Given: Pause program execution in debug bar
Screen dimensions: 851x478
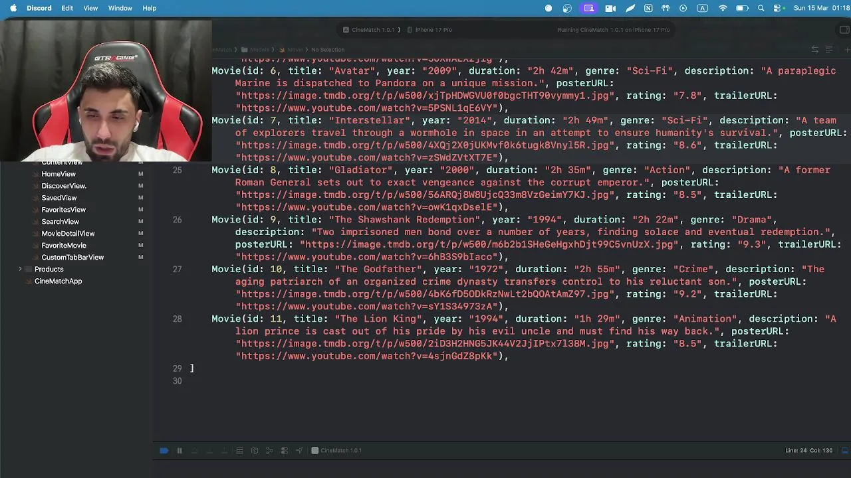Looking at the screenshot, I should click(x=180, y=451).
